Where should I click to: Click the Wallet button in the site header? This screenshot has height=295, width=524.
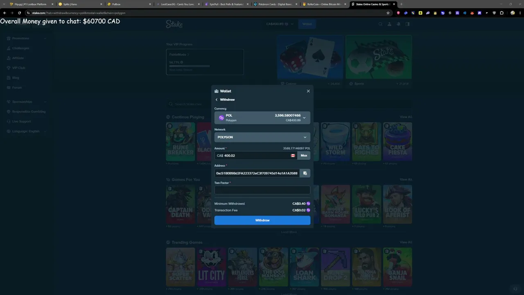[x=307, y=24]
